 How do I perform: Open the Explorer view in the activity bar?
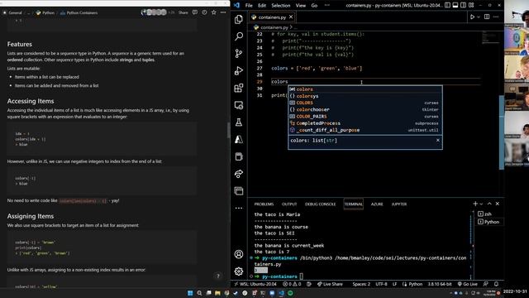point(239,19)
